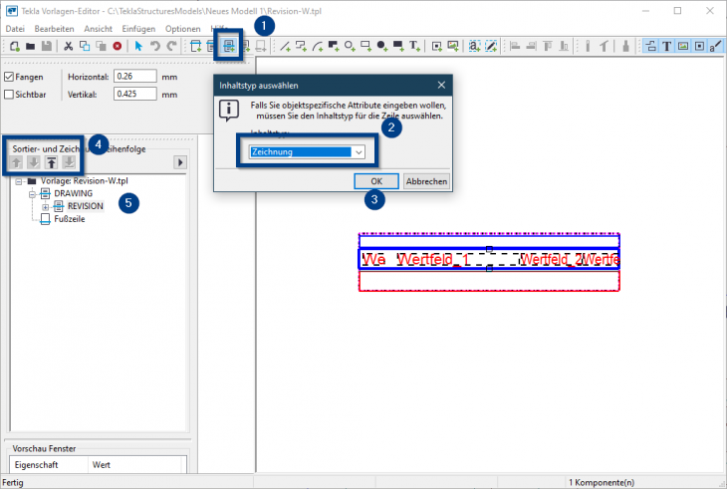Image resolution: width=727 pixels, height=489 pixels.
Task: Confirm the dialog with OK
Action: (x=376, y=181)
